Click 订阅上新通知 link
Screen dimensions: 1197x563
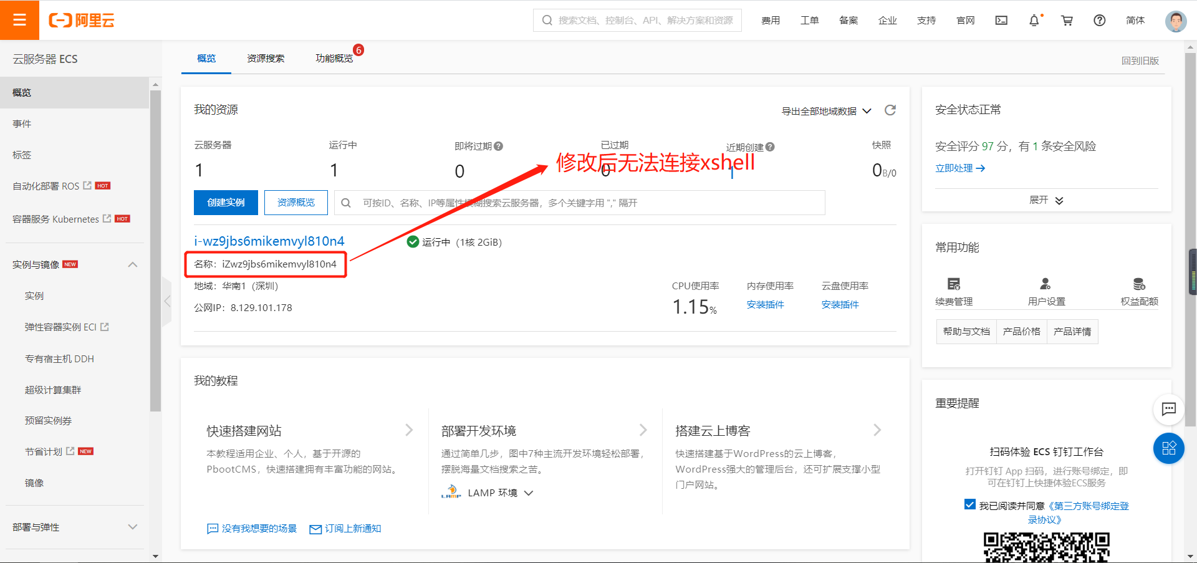[345, 528]
